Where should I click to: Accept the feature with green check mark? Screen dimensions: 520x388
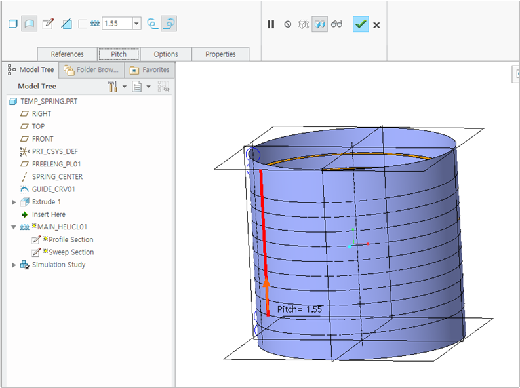point(361,24)
